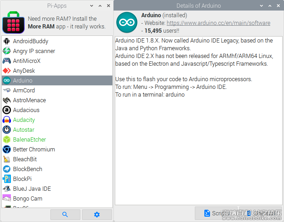Screen dimensions: 284x222
Task: Close the Pi-Apps window
Action: [x=109, y=6]
